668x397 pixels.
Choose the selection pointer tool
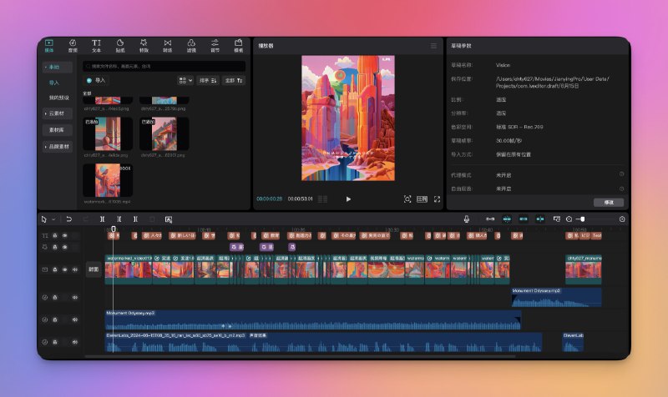pyautogui.click(x=44, y=219)
